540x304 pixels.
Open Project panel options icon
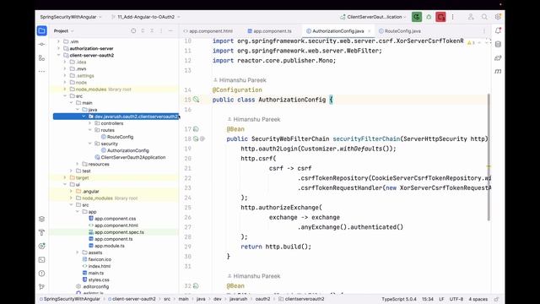click(x=161, y=30)
